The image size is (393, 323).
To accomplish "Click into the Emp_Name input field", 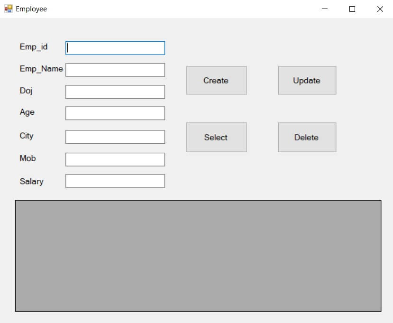I will click(115, 70).
